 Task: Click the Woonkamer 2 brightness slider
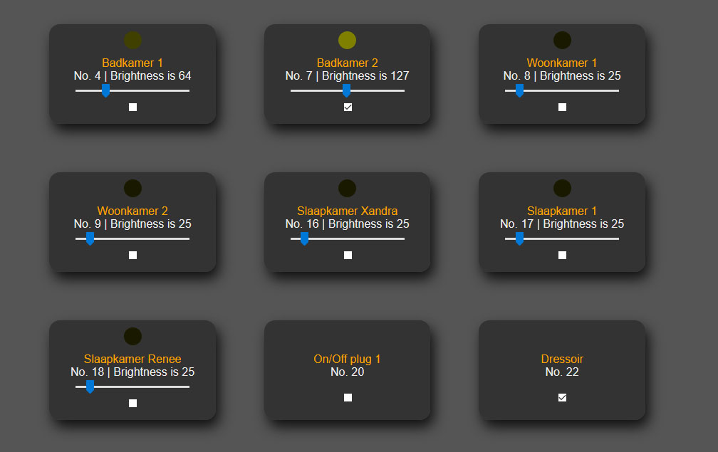pyautogui.click(x=132, y=238)
